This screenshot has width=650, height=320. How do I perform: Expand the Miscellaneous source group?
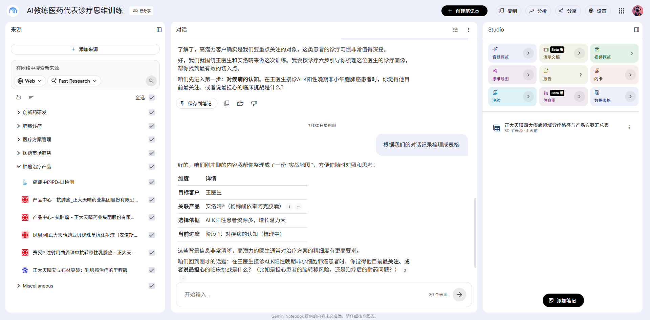(x=19, y=286)
